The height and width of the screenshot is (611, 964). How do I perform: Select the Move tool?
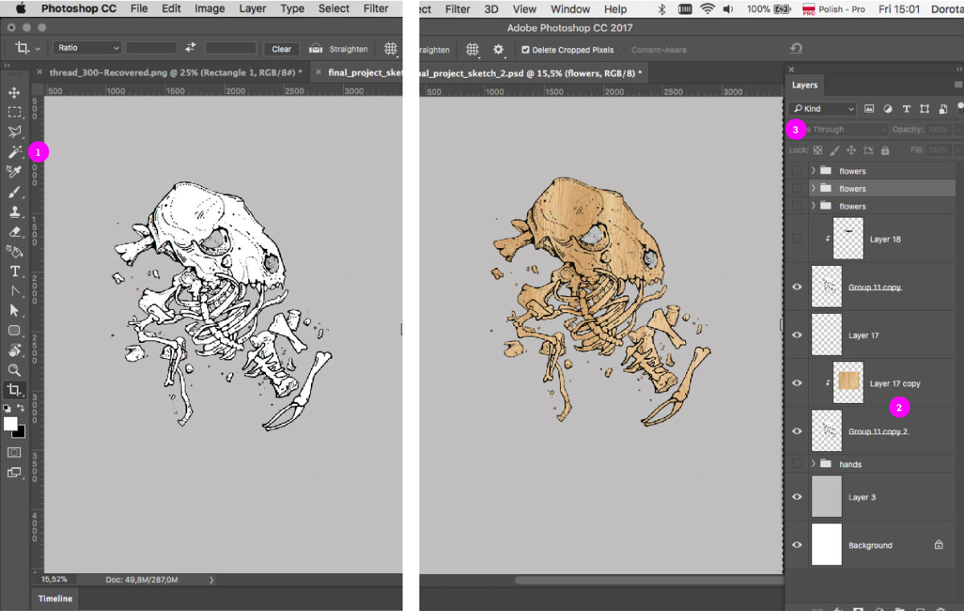tap(14, 92)
